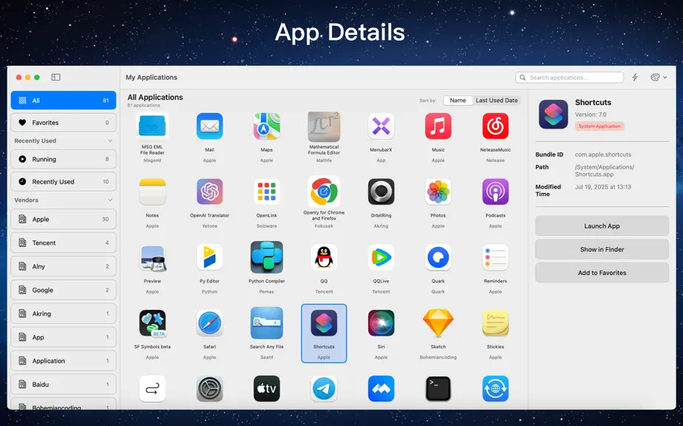Screen dimensions: 683x426
Task: Select the Search Any File icon
Action: [x=267, y=323]
